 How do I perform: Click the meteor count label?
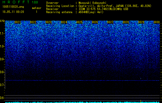pyautogui.click(x=37, y=8)
